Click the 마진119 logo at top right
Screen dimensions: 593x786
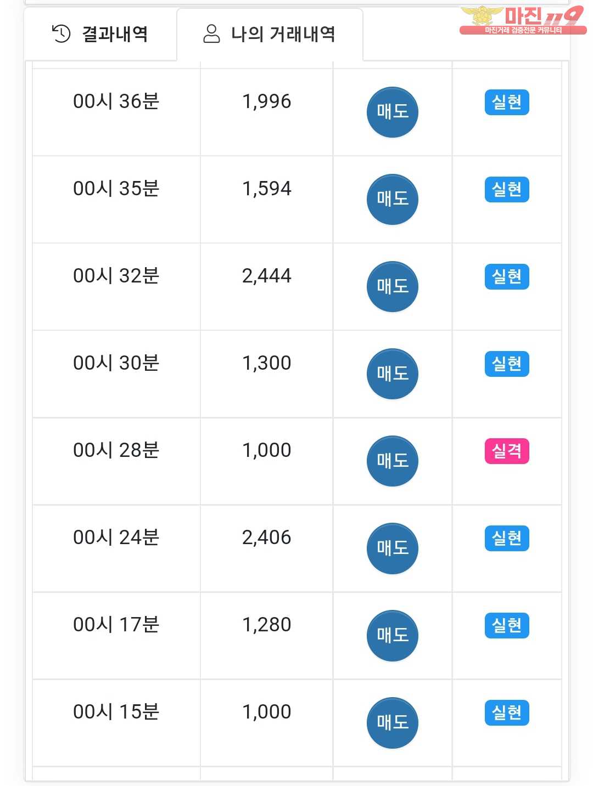[522, 20]
